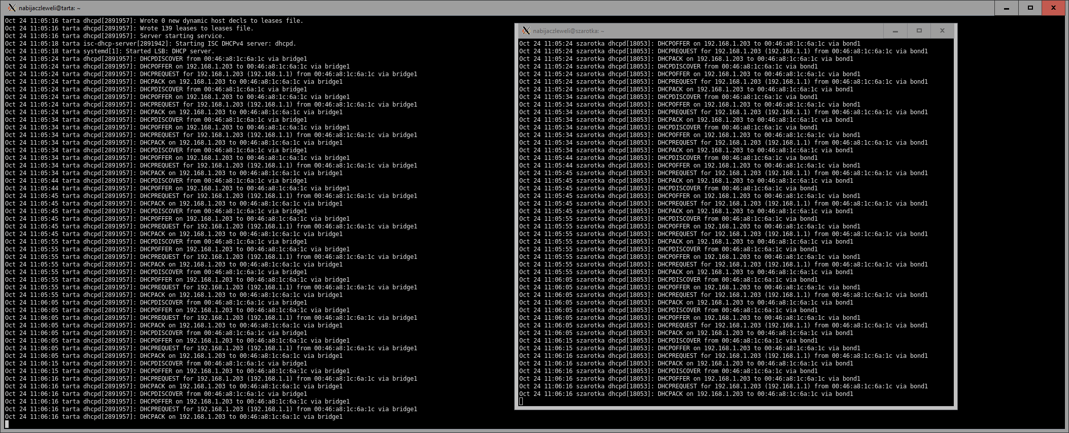Minimize the nabijaczleweli@szarotka terminal window
Screen dimensions: 1069x433
(x=895, y=31)
